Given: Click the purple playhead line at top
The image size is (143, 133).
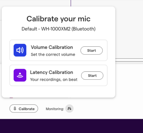Looking at the screenshot, I should (x=71, y=3).
